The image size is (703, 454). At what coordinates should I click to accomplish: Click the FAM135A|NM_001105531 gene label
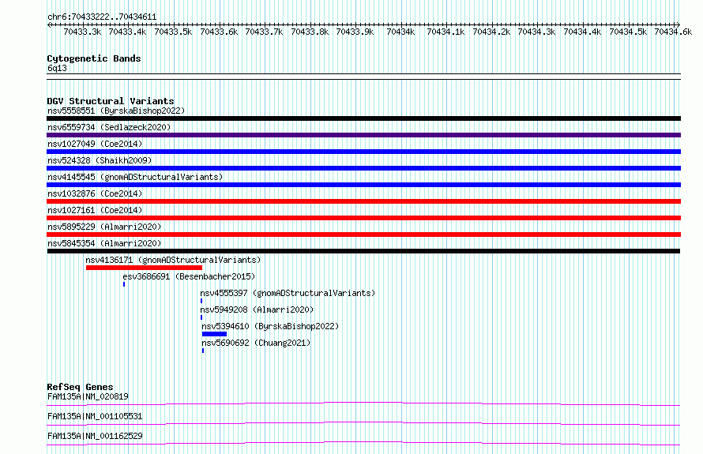click(95, 416)
